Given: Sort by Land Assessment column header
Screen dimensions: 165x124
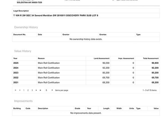Looking at the screenshot, I should click(x=101, y=58).
